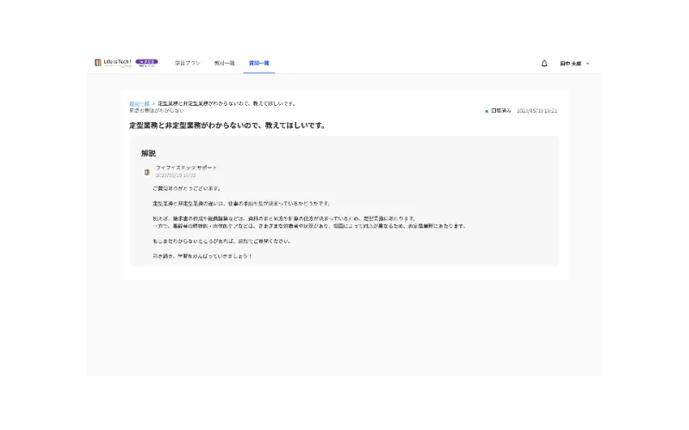Screen dimensions: 689x430
Task: Click the current question breadcrumb text
Action: click(x=227, y=103)
